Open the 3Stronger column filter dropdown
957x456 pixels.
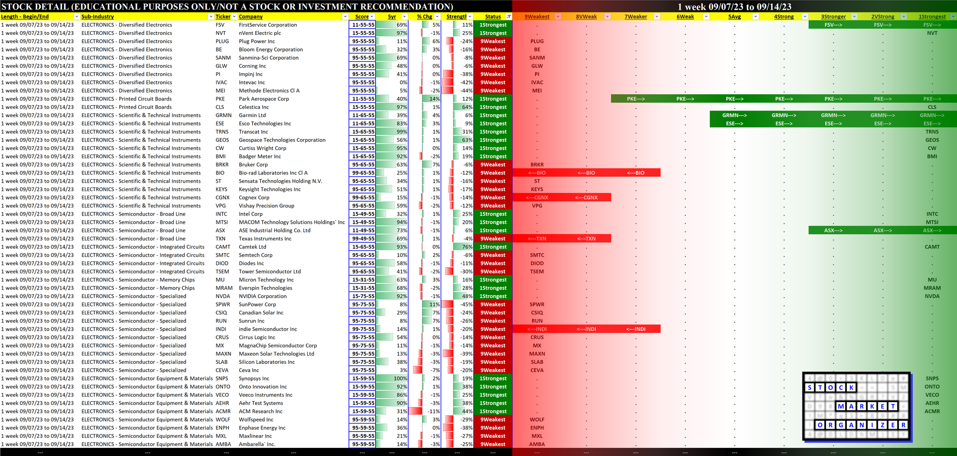point(854,17)
